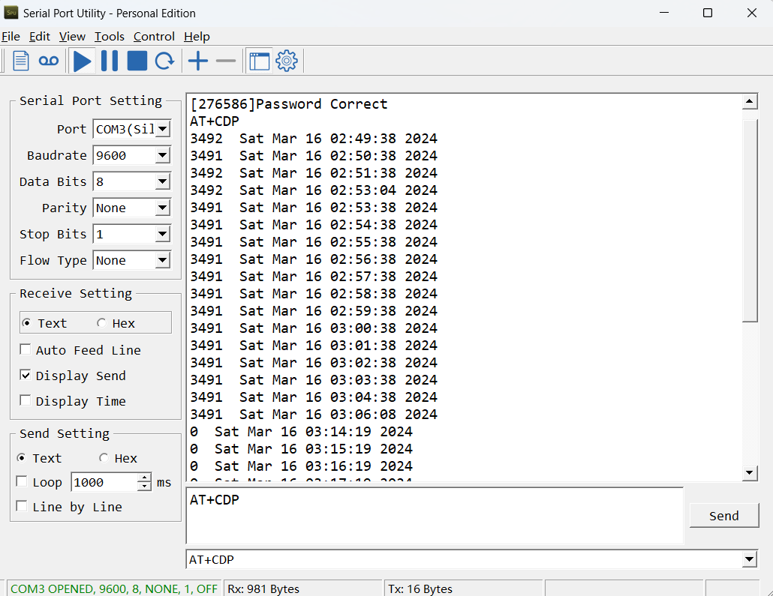Open the Tools menu
This screenshot has height=596, width=773.
coord(110,37)
